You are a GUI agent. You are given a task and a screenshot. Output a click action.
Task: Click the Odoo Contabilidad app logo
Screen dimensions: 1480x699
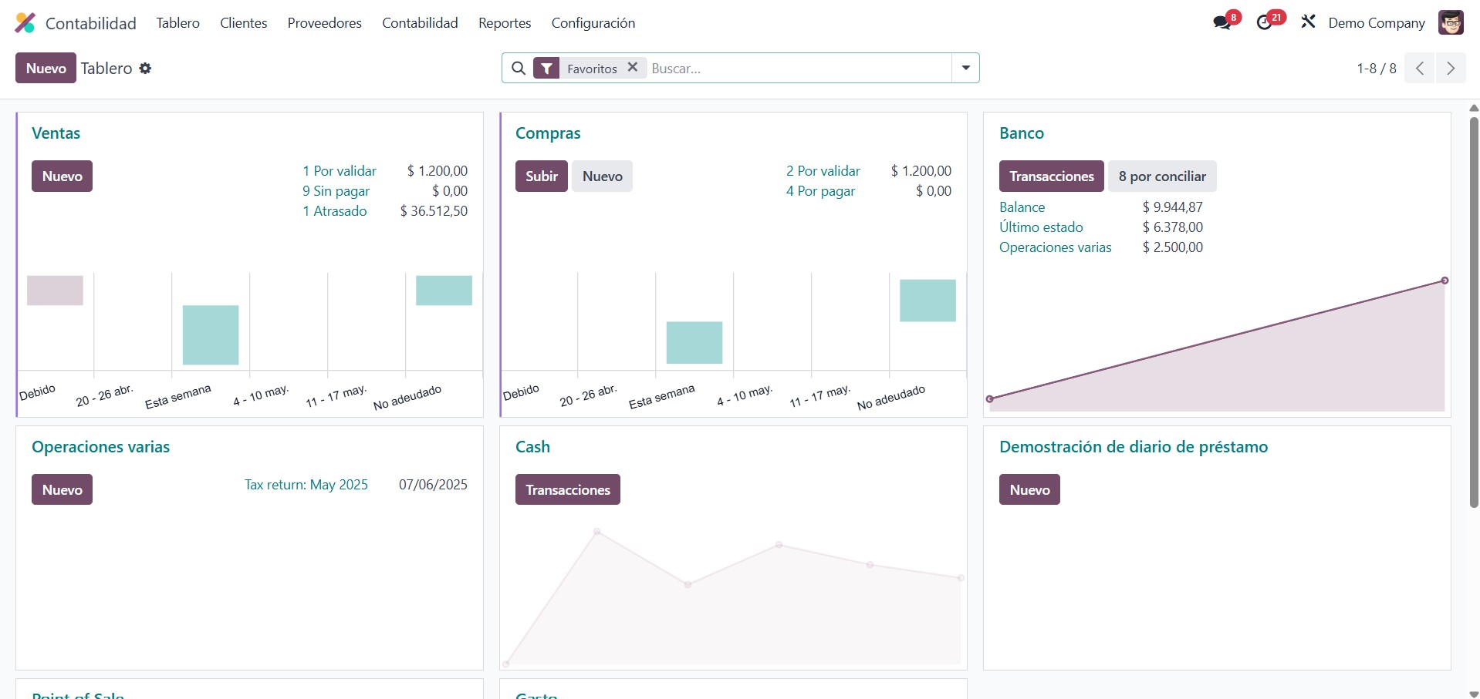pyautogui.click(x=25, y=23)
